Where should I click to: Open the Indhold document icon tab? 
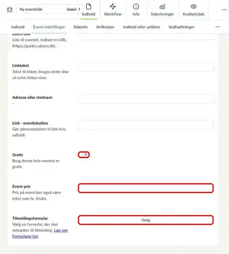tap(89, 10)
